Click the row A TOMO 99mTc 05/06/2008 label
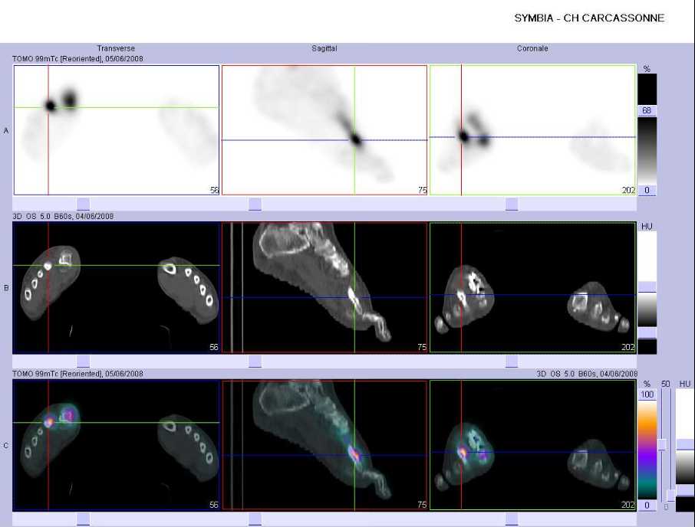The image size is (695, 527). click(77, 58)
